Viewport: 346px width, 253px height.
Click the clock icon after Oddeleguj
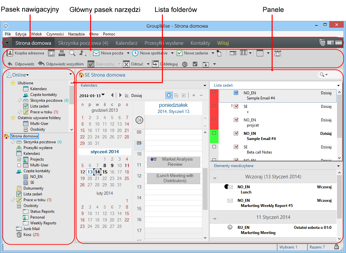coord(185,64)
